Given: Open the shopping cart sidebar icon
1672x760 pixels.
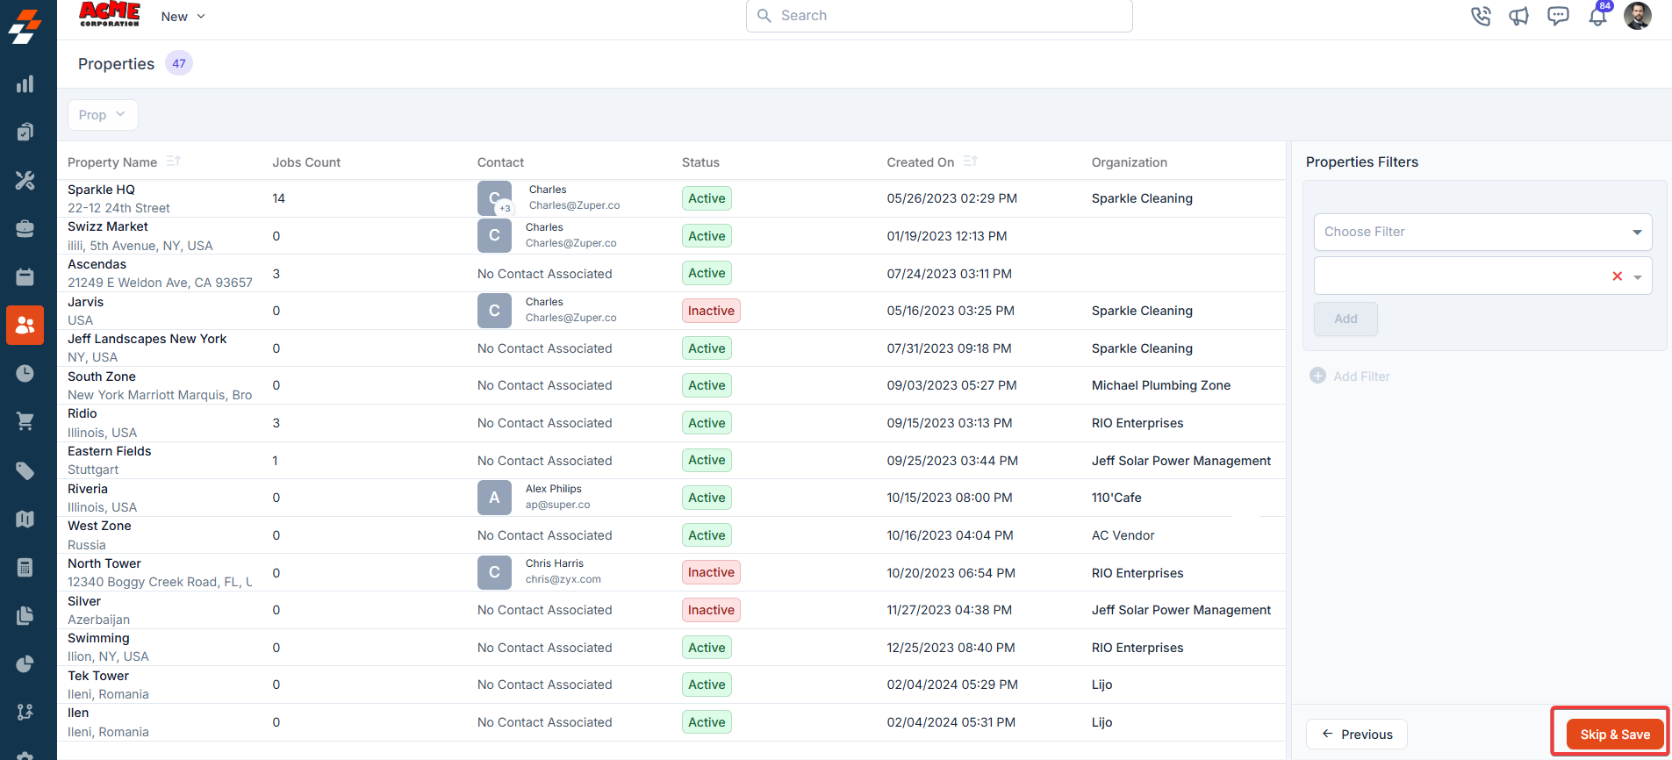Looking at the screenshot, I should (x=25, y=421).
